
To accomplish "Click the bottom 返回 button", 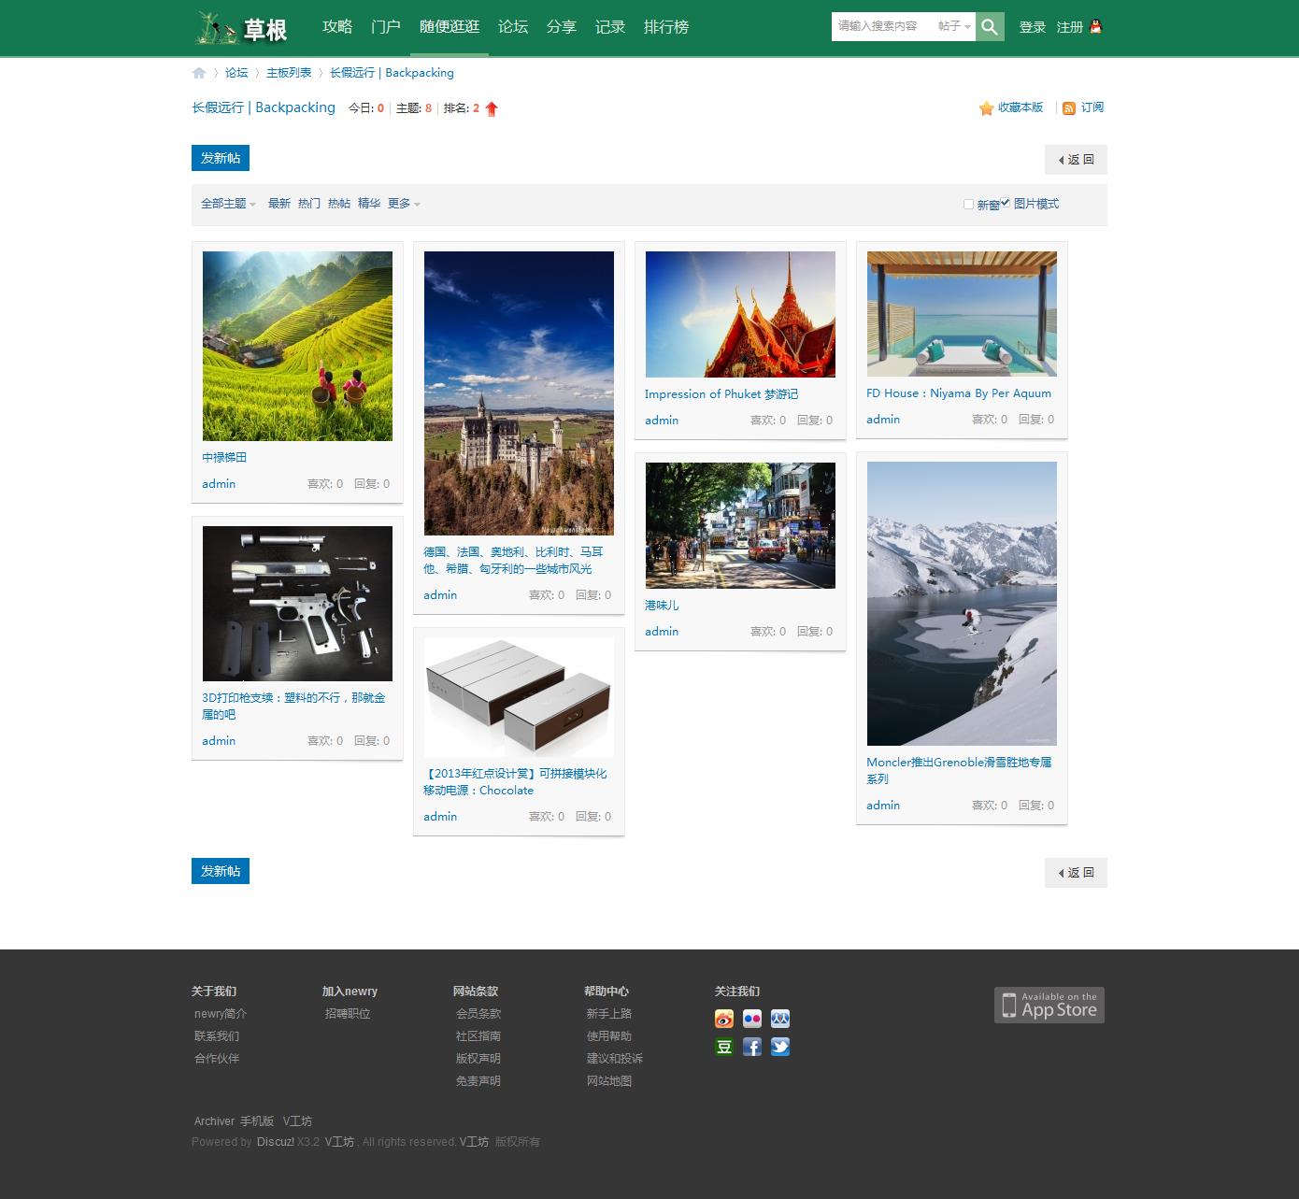I will tap(1076, 873).
